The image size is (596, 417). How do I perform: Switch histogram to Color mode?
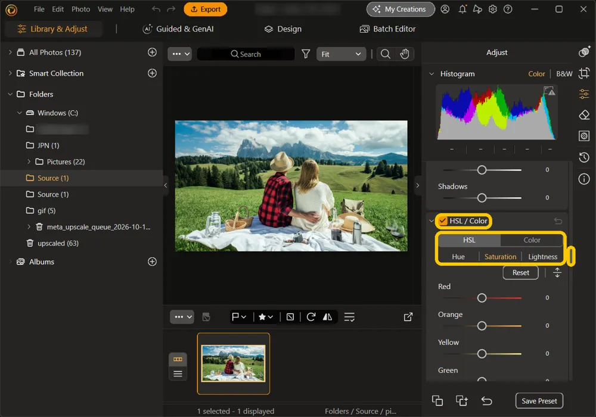[x=536, y=74]
